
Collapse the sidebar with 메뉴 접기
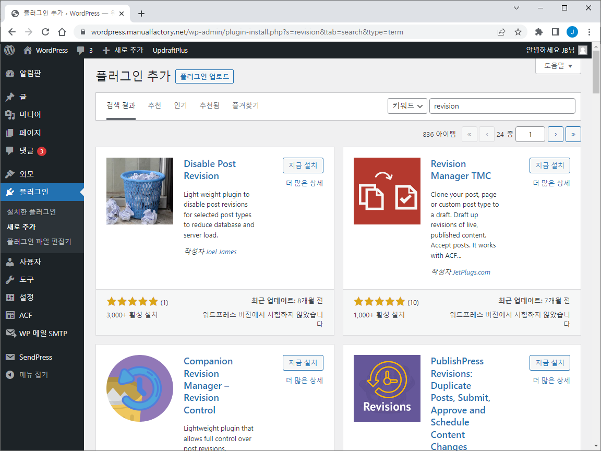click(x=42, y=375)
